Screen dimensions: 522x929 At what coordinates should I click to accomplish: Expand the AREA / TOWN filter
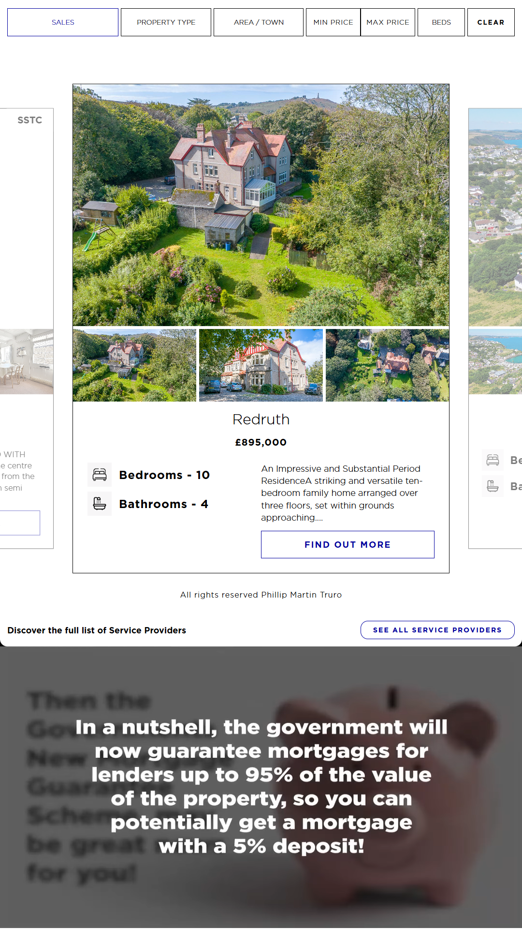[259, 22]
